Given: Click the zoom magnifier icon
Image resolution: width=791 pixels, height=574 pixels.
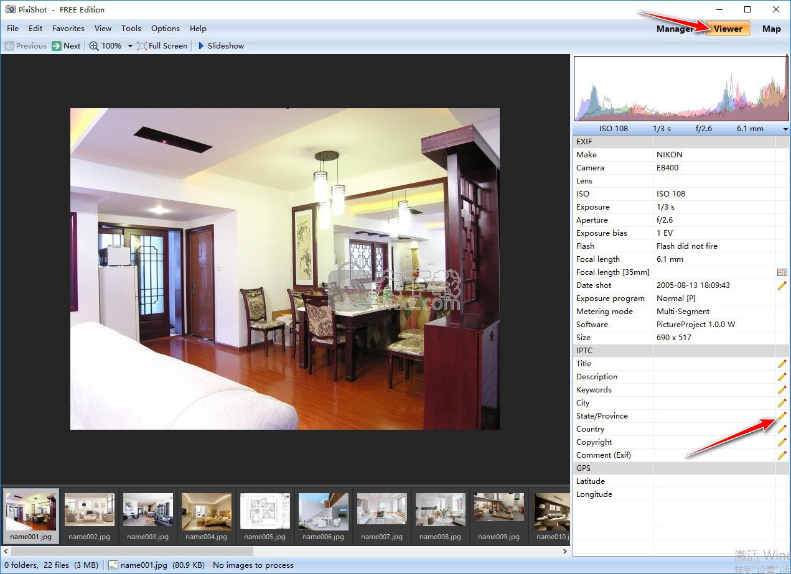Looking at the screenshot, I should [x=94, y=46].
